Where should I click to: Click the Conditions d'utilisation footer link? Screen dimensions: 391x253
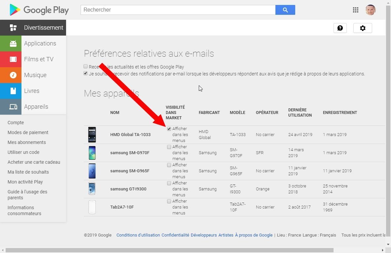(x=138, y=235)
